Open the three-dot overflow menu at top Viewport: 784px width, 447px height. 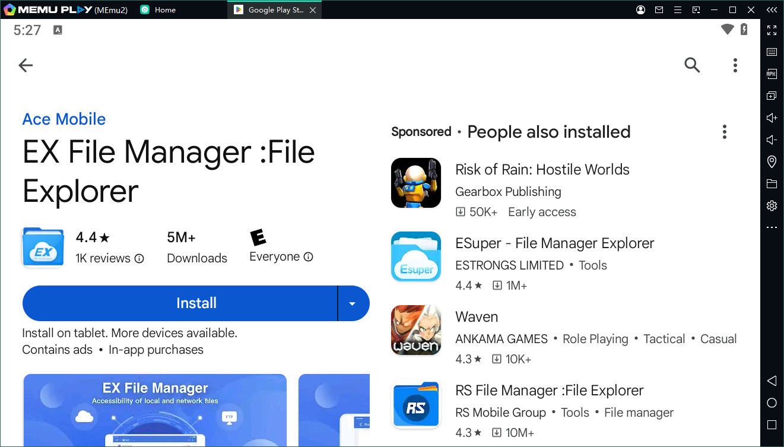point(735,65)
